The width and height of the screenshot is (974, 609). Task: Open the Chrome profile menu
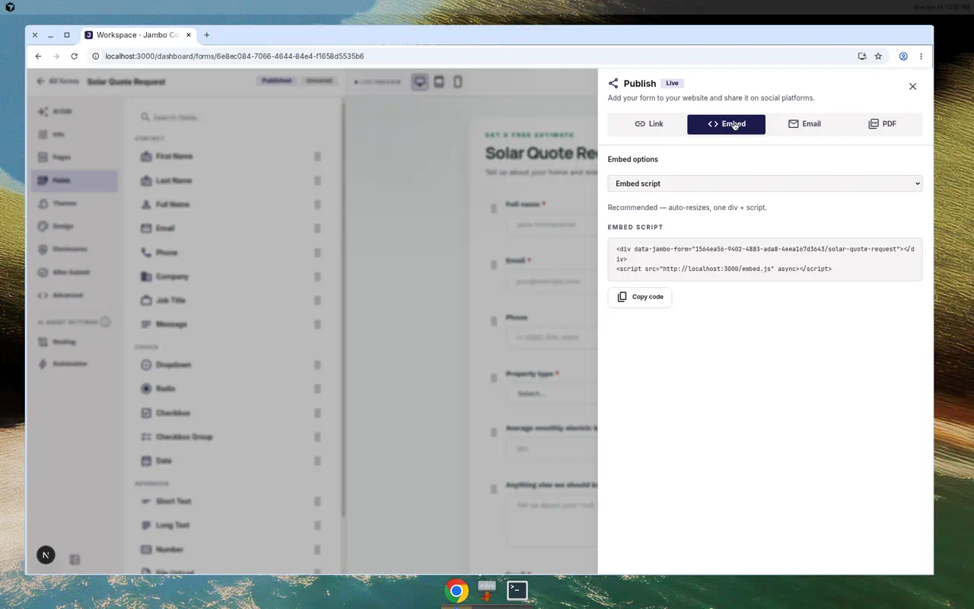coord(903,56)
